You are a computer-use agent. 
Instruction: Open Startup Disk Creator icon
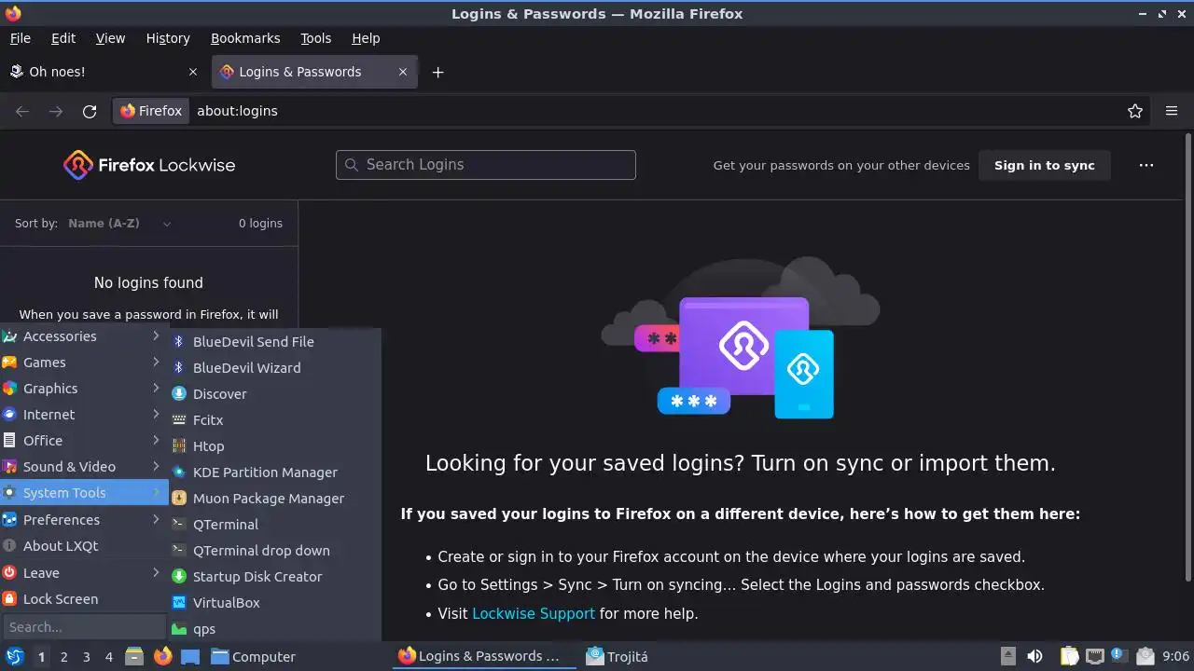[179, 577]
